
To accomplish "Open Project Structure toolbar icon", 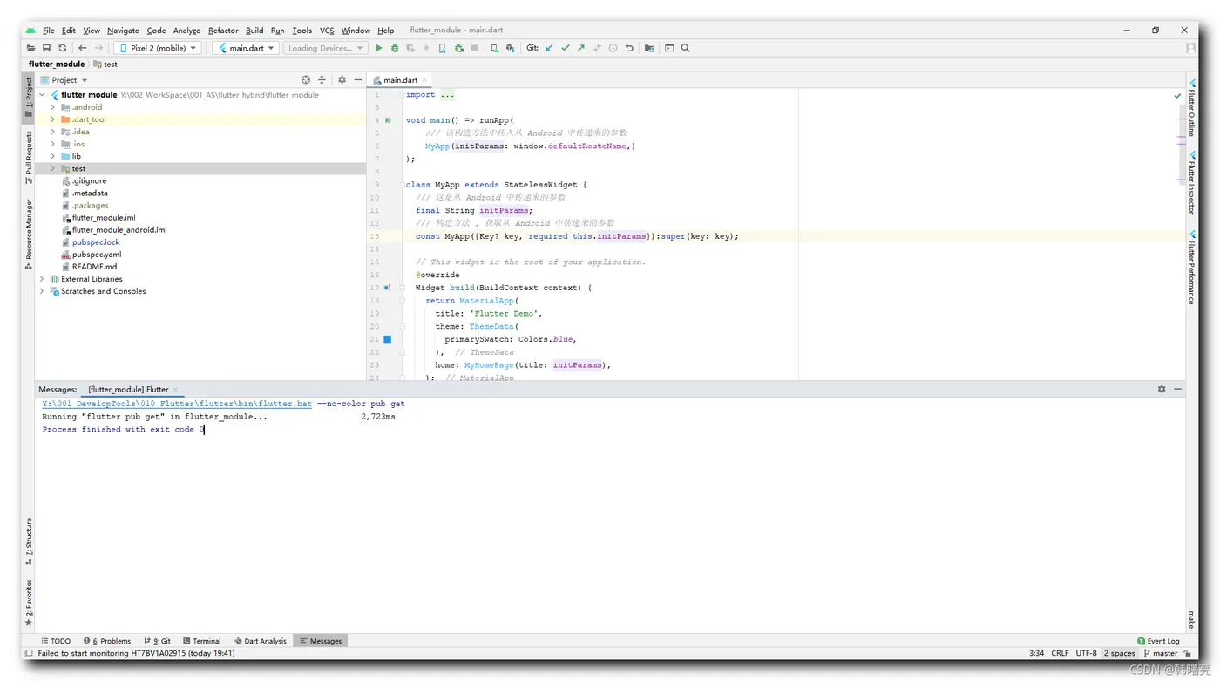I will (x=649, y=48).
